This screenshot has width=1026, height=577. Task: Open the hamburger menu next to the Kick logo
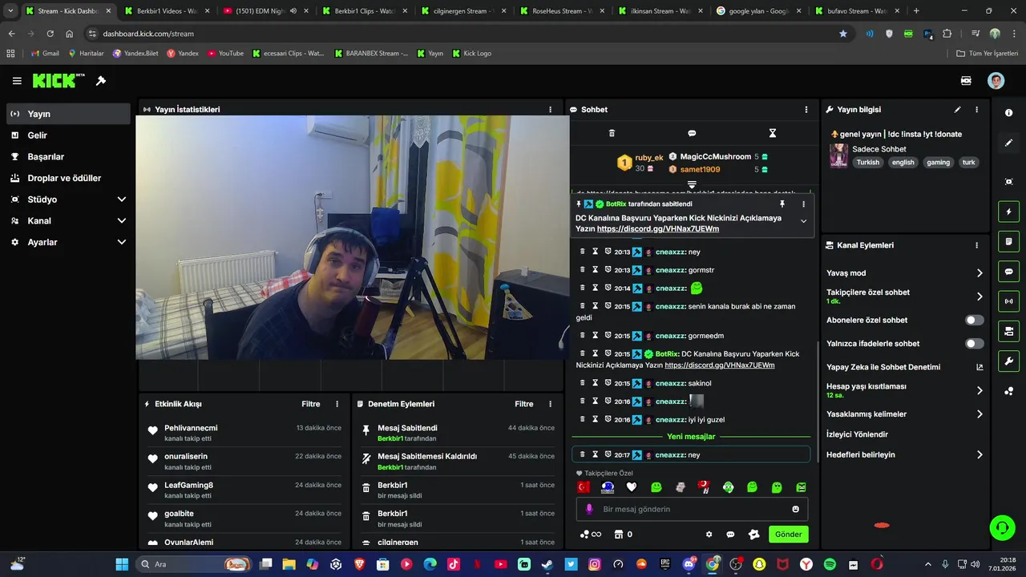(17, 81)
